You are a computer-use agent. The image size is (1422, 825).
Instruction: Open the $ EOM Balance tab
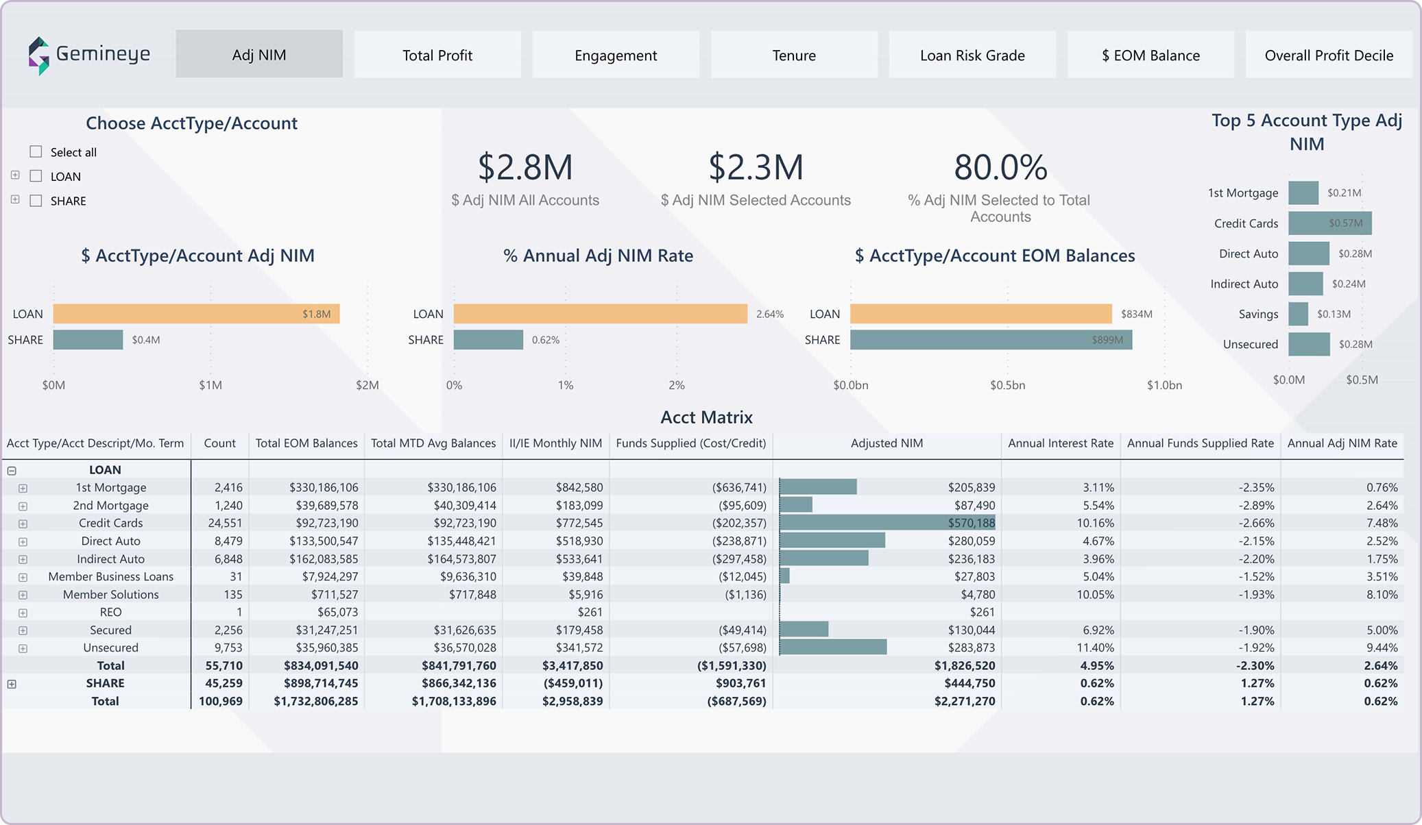coord(1150,54)
